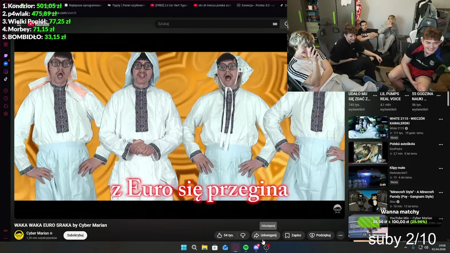The image size is (450, 253).
Task: Open options for Minecraft Style parody video
Action: [441, 193]
